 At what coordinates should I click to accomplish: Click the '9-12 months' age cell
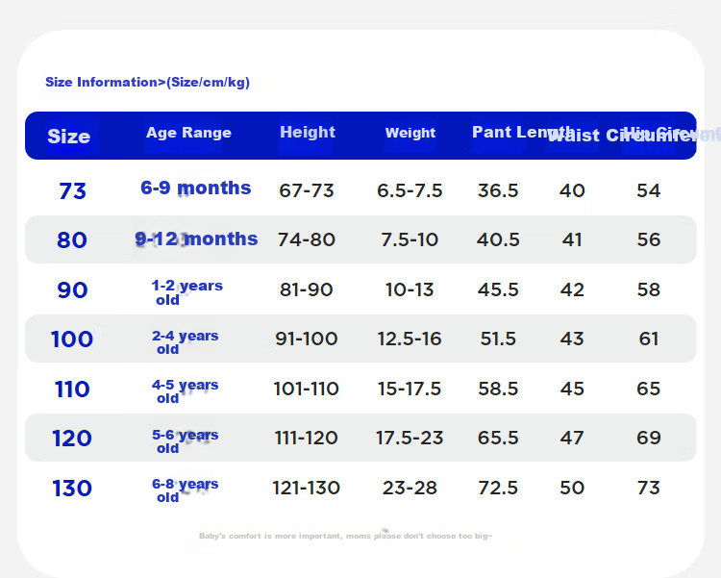(x=196, y=239)
